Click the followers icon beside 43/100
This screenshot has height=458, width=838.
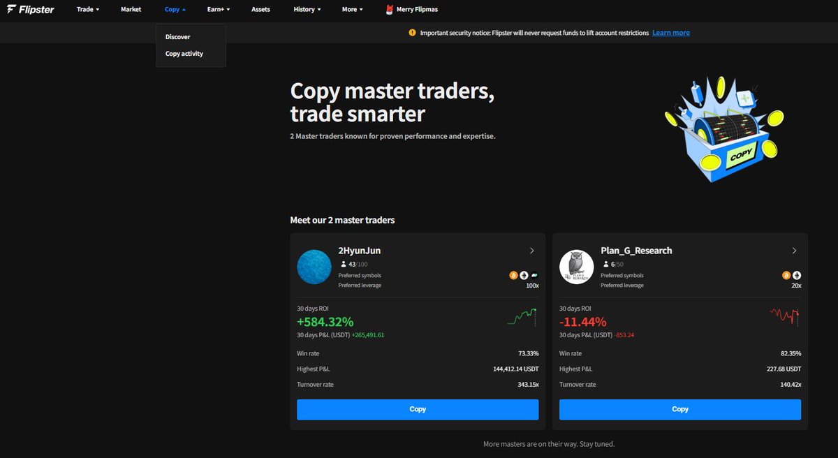pos(344,265)
